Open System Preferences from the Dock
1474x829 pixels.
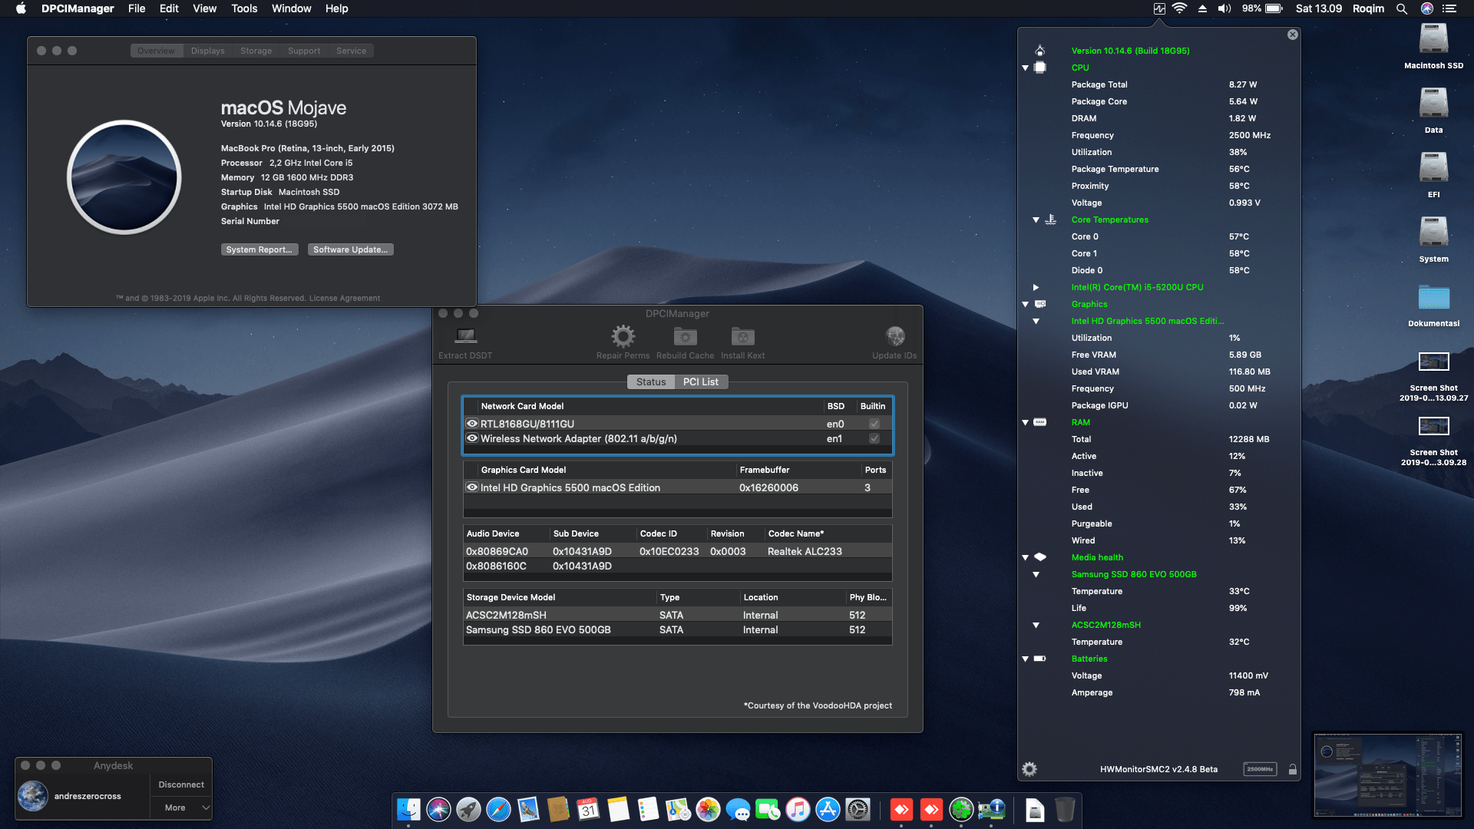pyautogui.click(x=858, y=809)
